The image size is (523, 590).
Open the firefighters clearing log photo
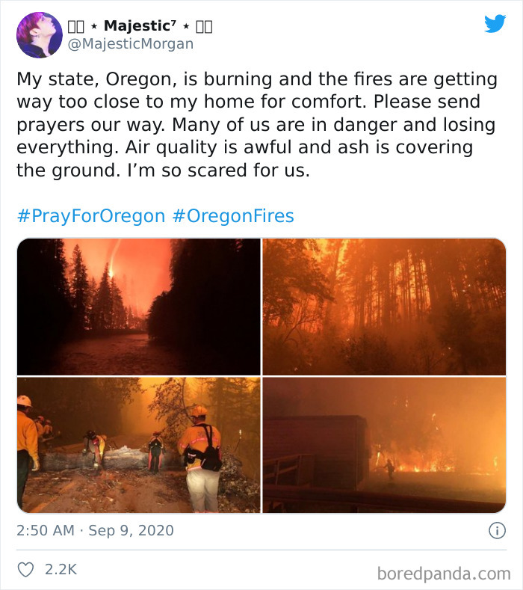click(139, 445)
